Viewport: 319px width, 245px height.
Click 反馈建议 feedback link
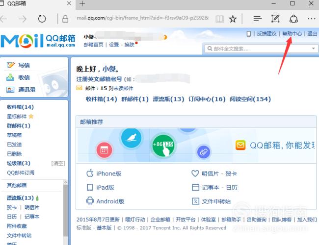266,33
